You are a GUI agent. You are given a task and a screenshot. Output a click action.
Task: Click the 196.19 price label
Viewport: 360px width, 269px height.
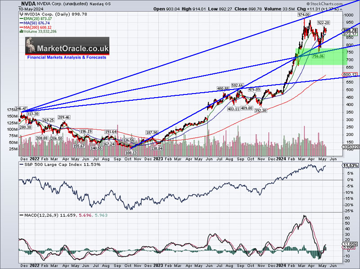click(86, 131)
